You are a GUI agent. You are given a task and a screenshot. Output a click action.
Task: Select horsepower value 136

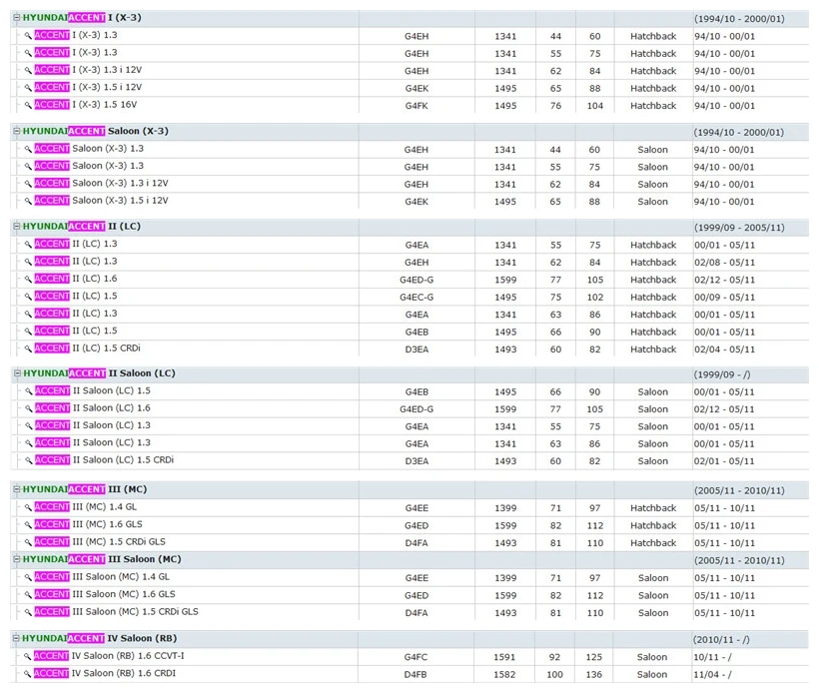594,675
